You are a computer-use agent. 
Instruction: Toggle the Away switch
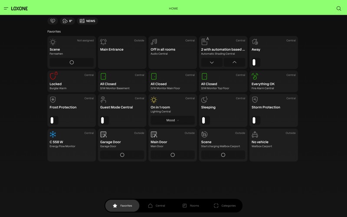tap(256, 62)
